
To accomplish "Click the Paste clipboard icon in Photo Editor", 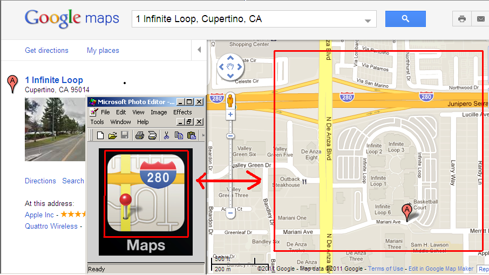I will coord(192,135).
